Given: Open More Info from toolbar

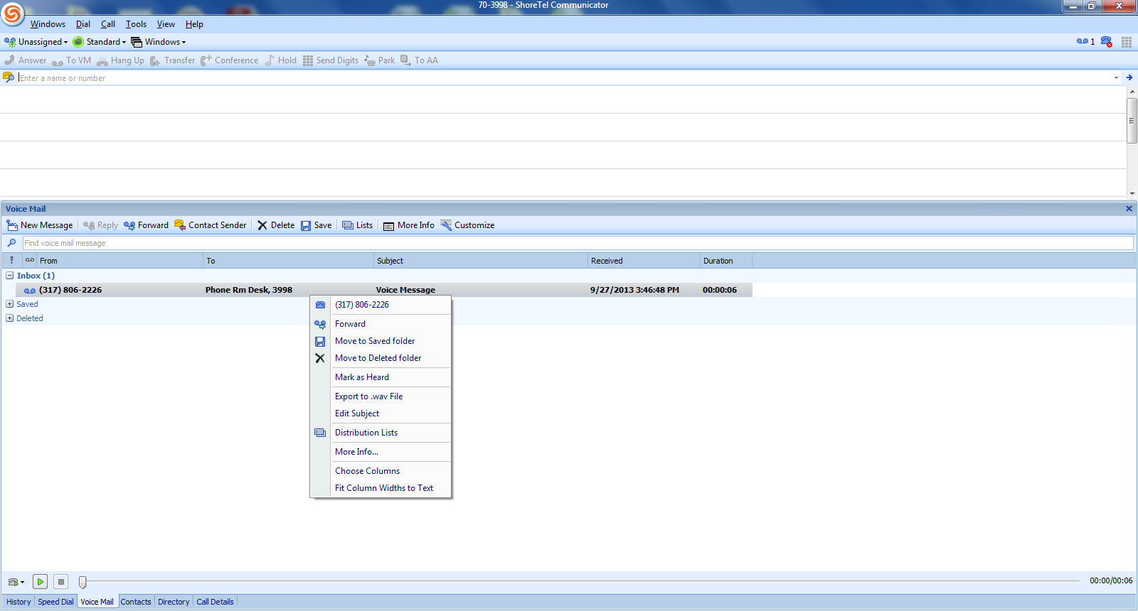Looking at the screenshot, I should [409, 225].
